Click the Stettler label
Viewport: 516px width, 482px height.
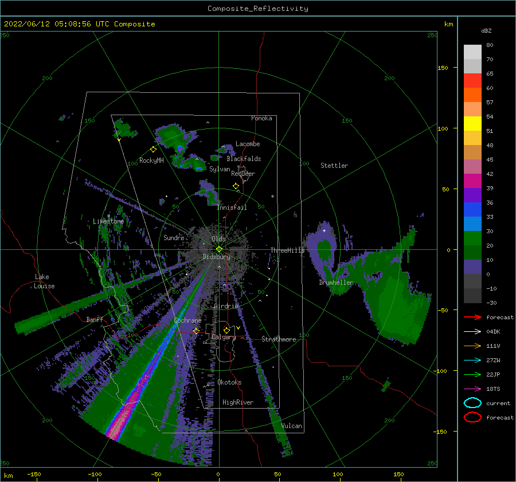coord(334,166)
